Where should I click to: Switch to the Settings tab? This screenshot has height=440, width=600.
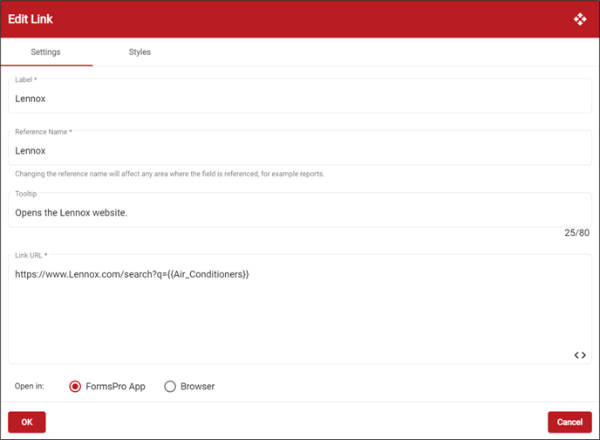pos(46,52)
